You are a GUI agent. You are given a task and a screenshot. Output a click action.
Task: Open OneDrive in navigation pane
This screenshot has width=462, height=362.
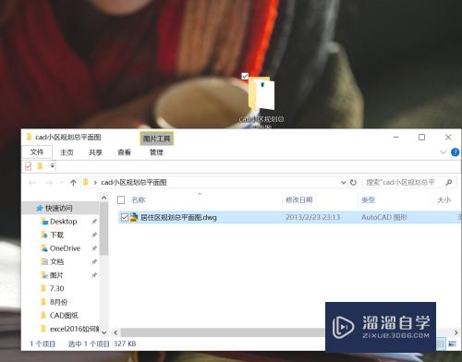pos(65,248)
